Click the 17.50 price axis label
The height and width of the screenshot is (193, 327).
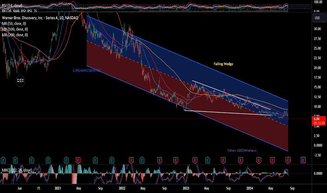[x=317, y=78]
